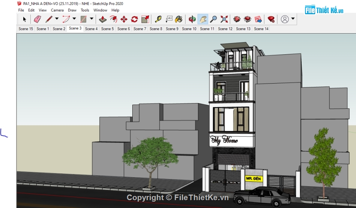Select the Tape Measure tool
Viewport: 356px width, 208px height.
pos(158,19)
